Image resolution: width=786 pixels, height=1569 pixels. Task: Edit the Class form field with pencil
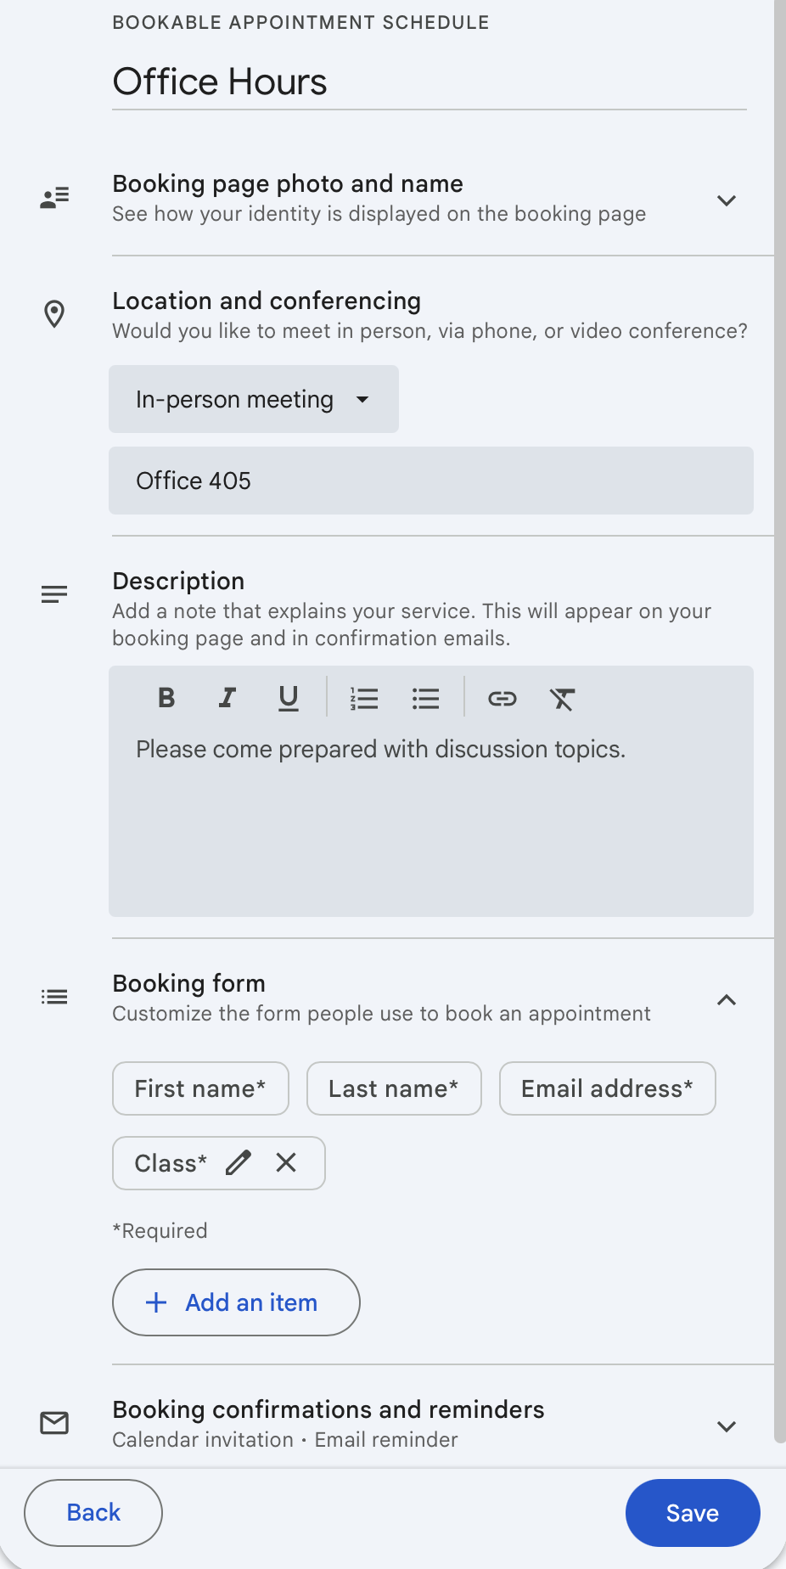pos(239,1162)
